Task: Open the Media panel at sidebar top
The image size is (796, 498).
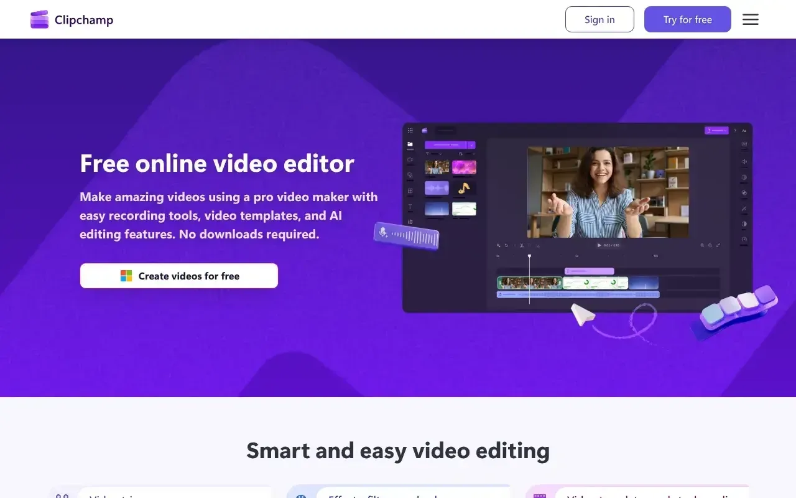Action: tap(410, 144)
